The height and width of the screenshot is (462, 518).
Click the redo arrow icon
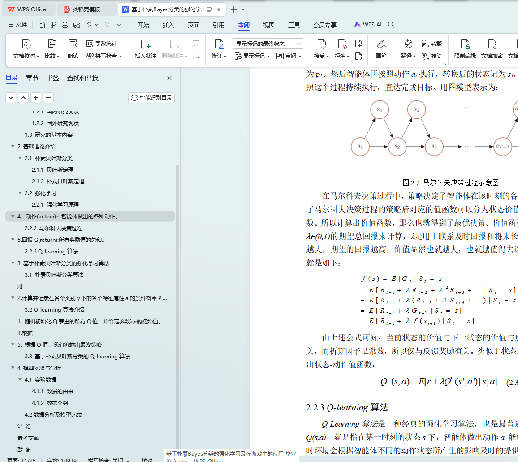(107, 25)
